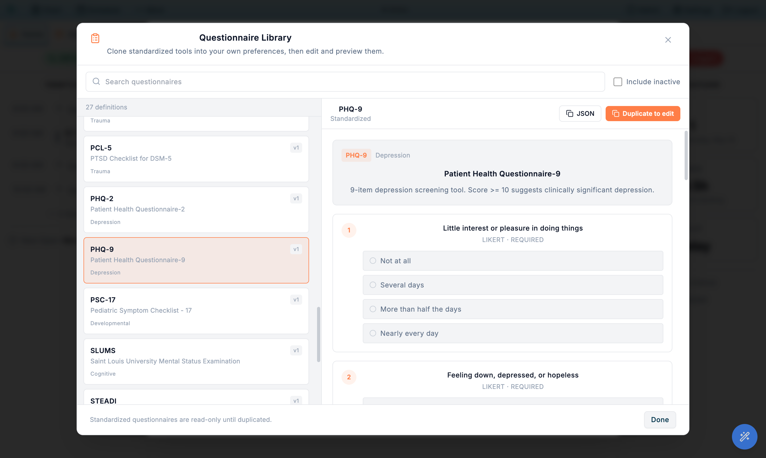Focus the Search questionnaires field
Screen dimensions: 766x458
pos(345,82)
